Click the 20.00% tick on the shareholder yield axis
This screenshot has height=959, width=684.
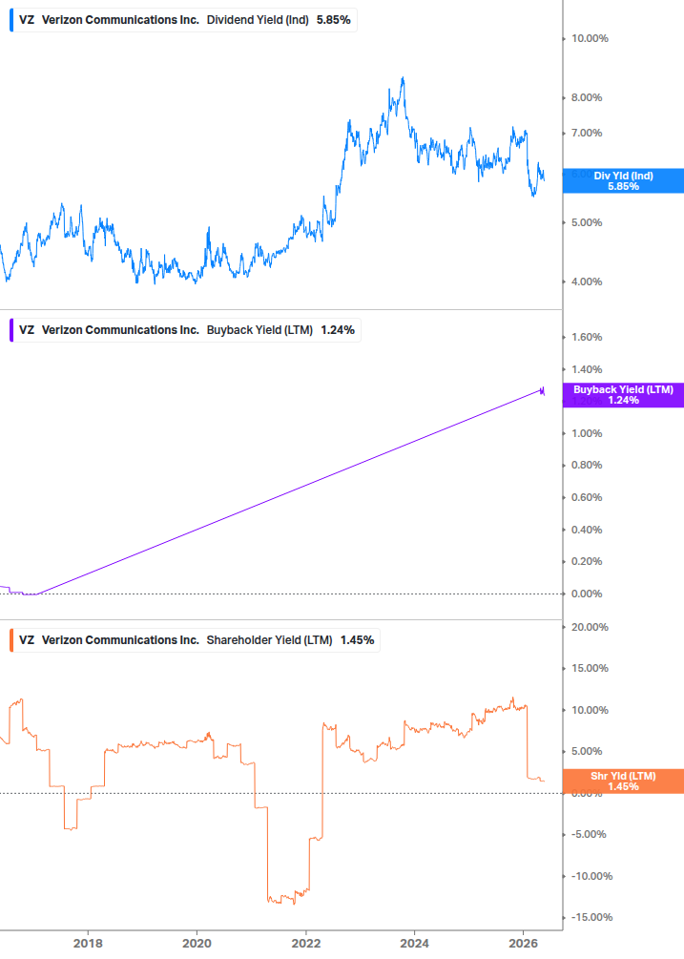590,628
